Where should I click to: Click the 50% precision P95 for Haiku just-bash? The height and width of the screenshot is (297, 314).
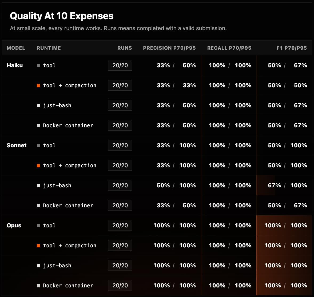click(189, 105)
